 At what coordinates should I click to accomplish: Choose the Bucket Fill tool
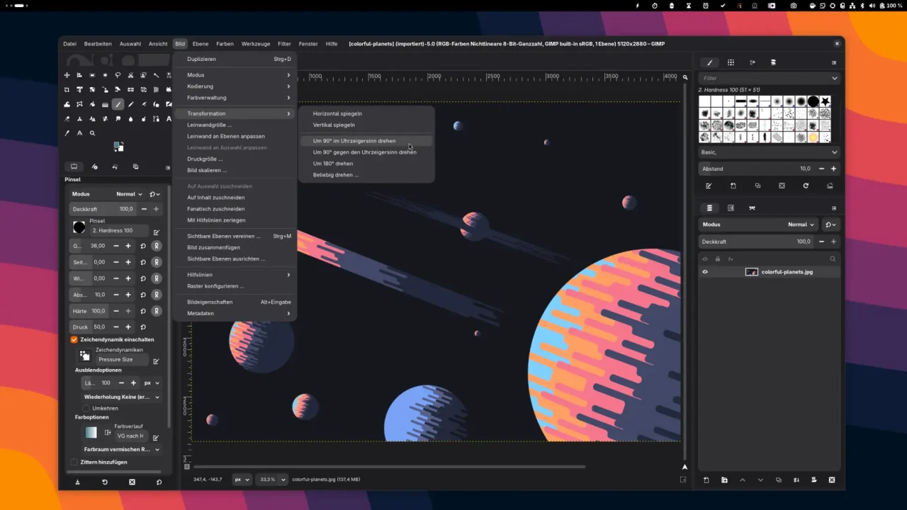click(67, 104)
